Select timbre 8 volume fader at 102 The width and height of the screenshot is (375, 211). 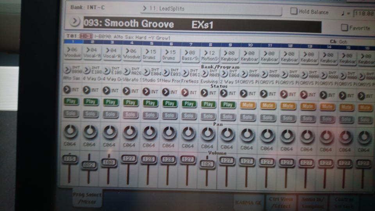pyautogui.click(x=207, y=164)
